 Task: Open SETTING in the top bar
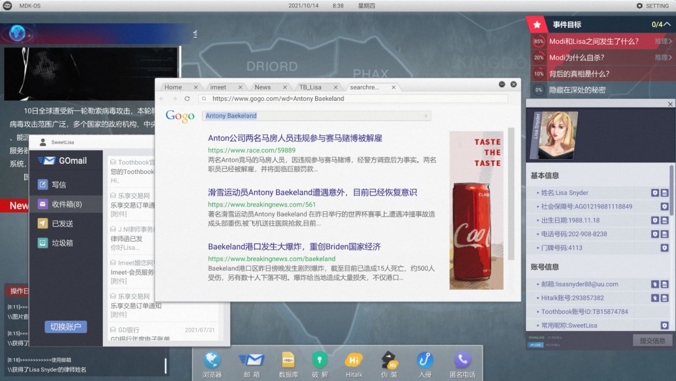click(652, 5)
